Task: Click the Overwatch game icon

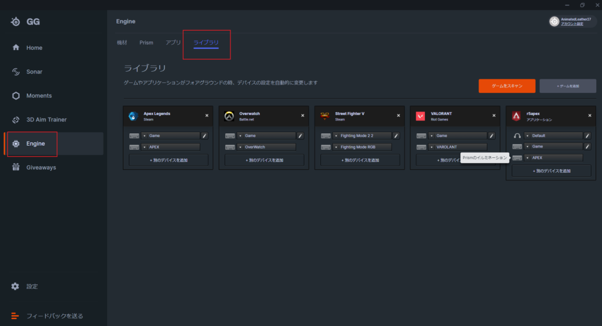Action: [x=229, y=116]
